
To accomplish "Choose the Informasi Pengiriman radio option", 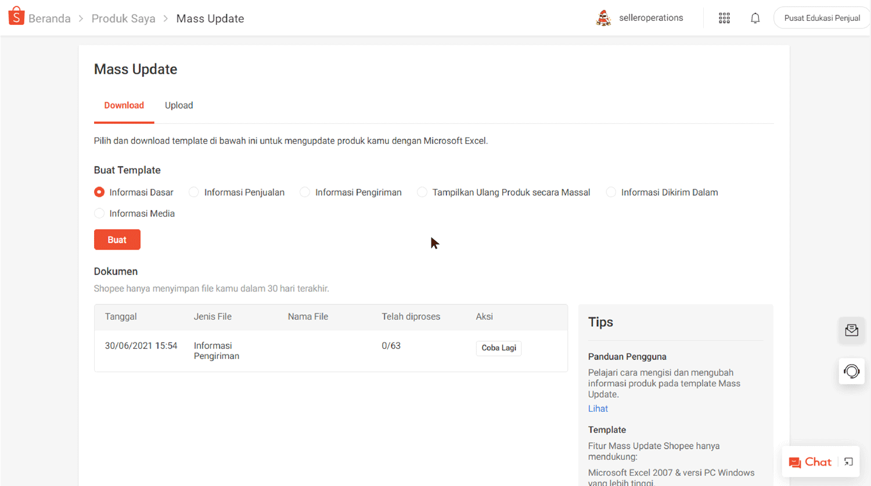I will pyautogui.click(x=305, y=192).
